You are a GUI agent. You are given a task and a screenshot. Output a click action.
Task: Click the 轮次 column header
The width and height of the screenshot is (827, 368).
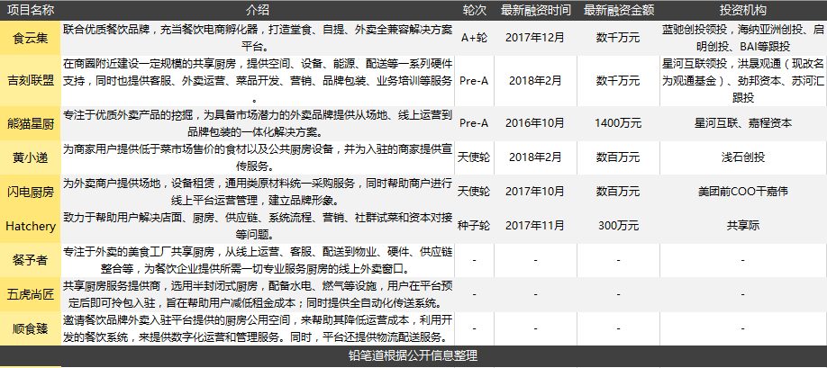click(x=474, y=10)
